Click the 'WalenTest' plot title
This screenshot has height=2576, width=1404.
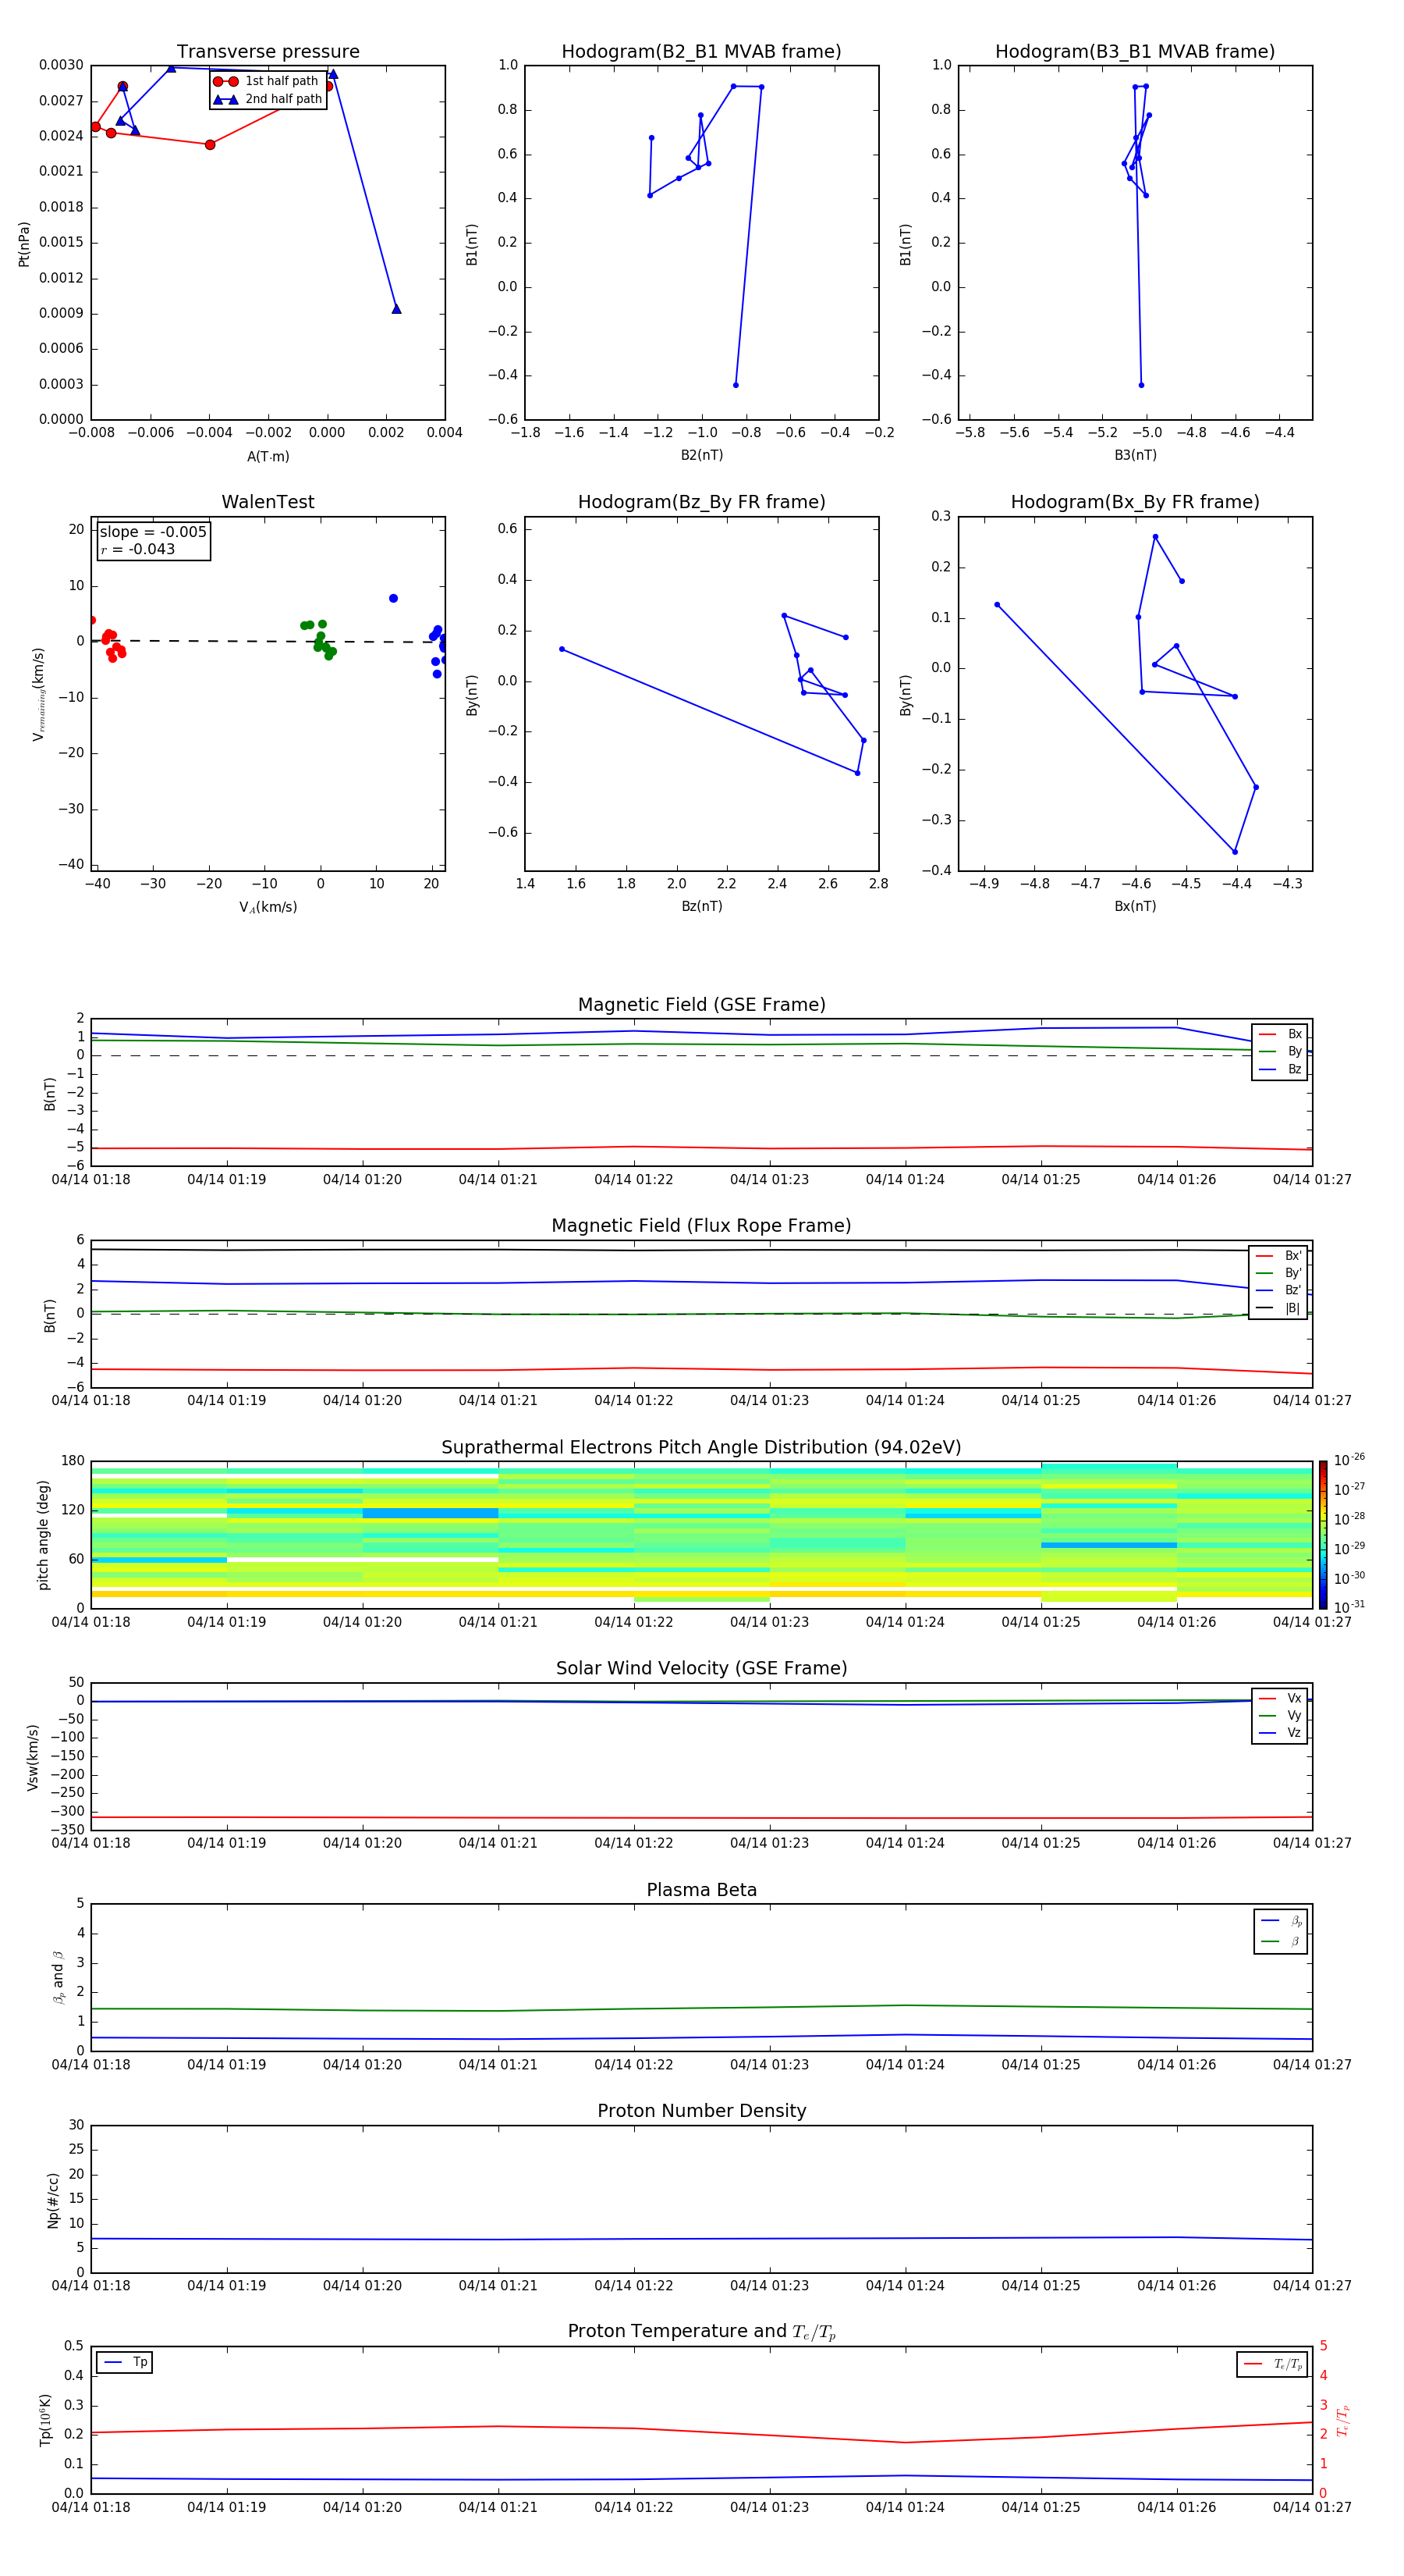(x=268, y=502)
